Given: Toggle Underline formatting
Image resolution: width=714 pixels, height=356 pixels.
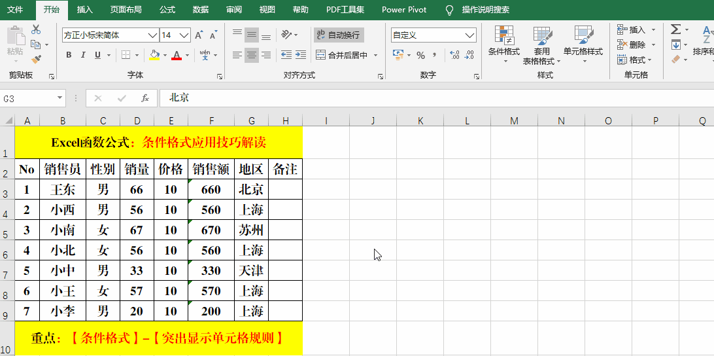Looking at the screenshot, I should [97, 55].
